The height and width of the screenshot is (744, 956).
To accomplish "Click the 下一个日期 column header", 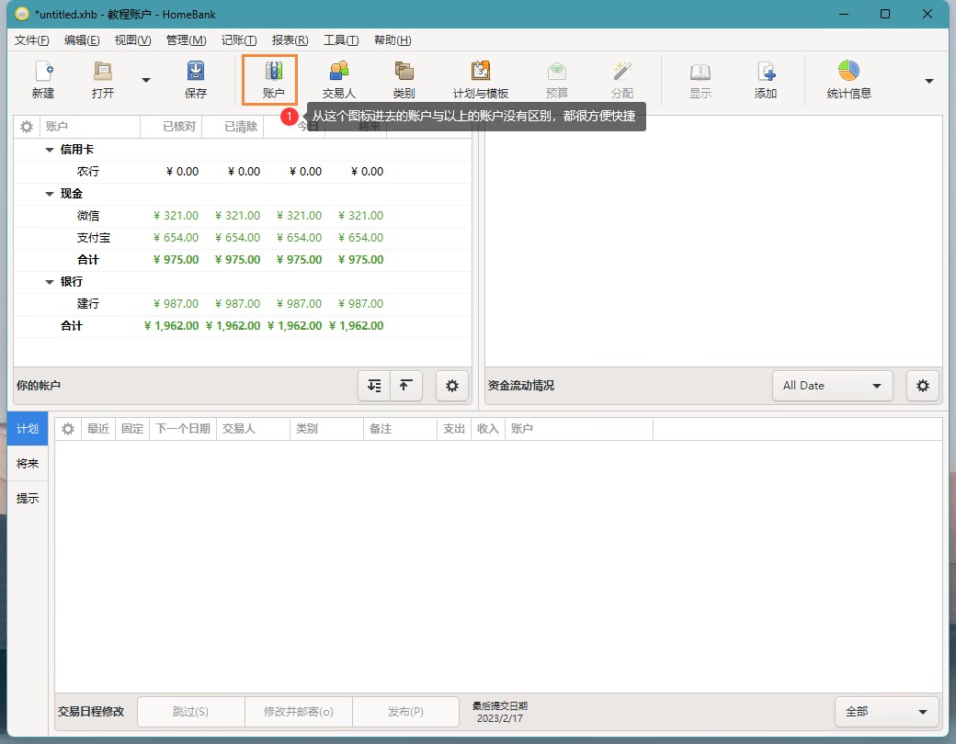I will [182, 429].
